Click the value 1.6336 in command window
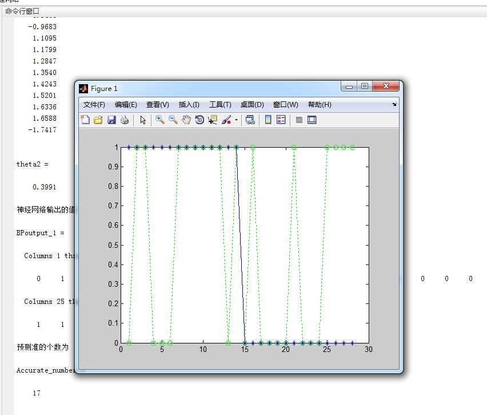 point(45,107)
